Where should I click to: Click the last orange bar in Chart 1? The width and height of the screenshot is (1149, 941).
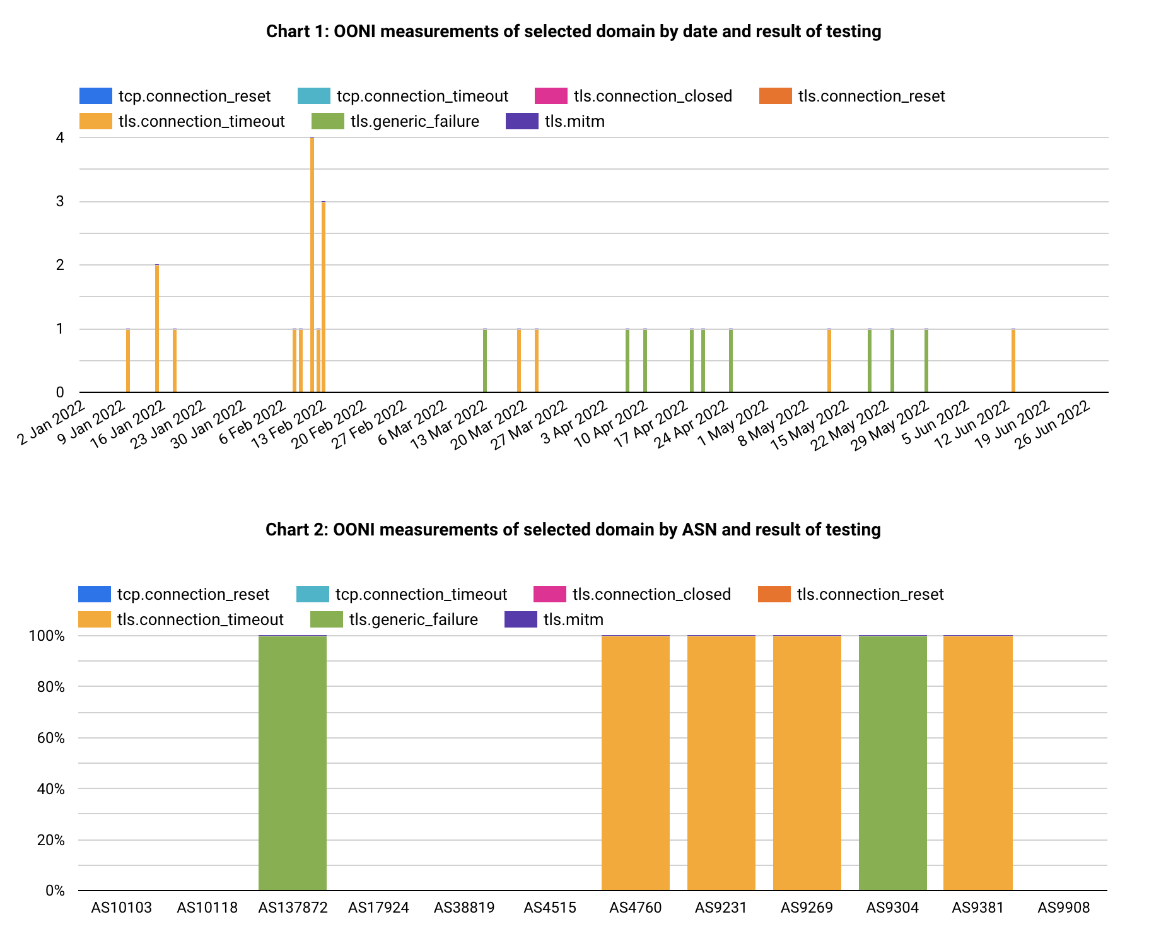coord(1013,361)
